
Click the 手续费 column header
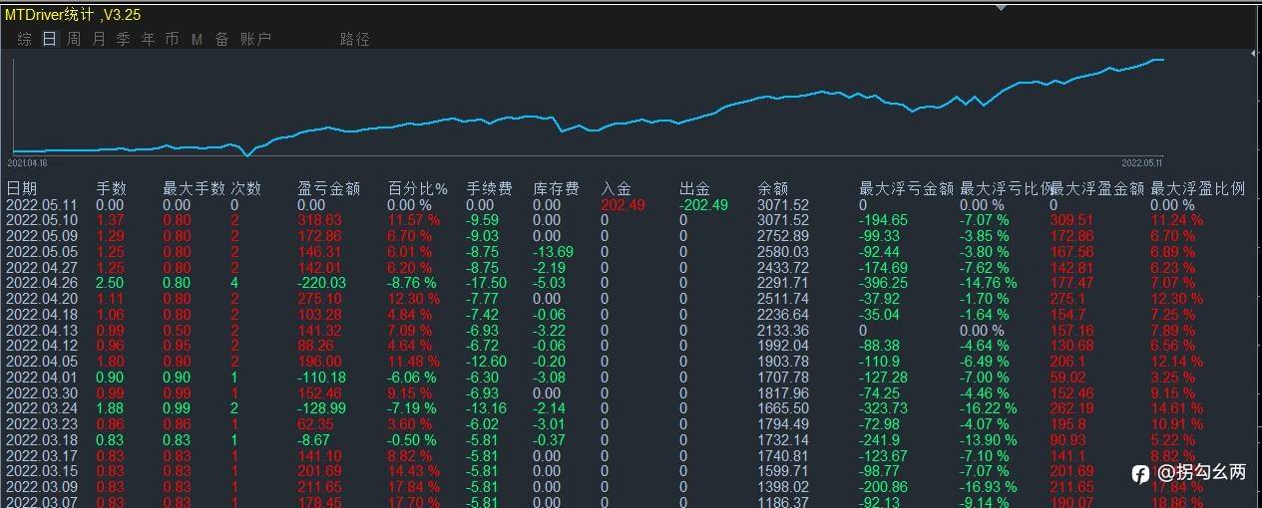pos(490,188)
